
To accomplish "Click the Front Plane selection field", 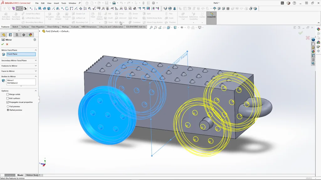I will (21, 54).
